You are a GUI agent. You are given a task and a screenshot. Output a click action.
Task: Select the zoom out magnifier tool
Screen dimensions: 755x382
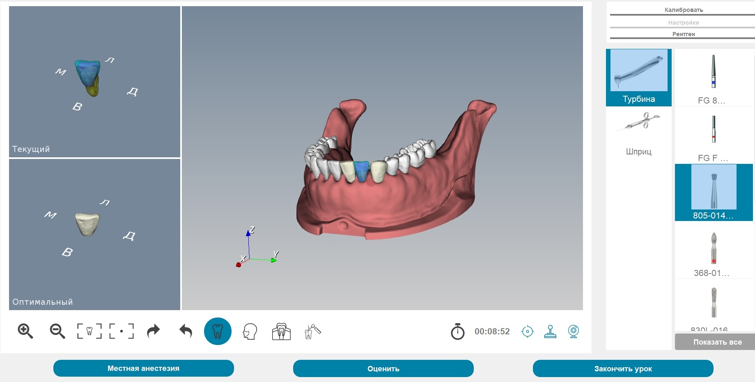57,331
